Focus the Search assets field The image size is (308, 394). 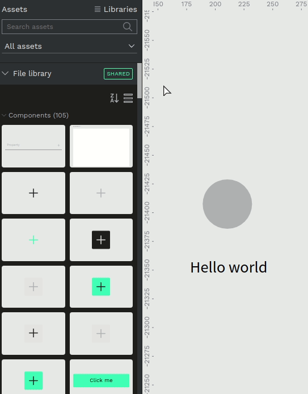coord(61,27)
